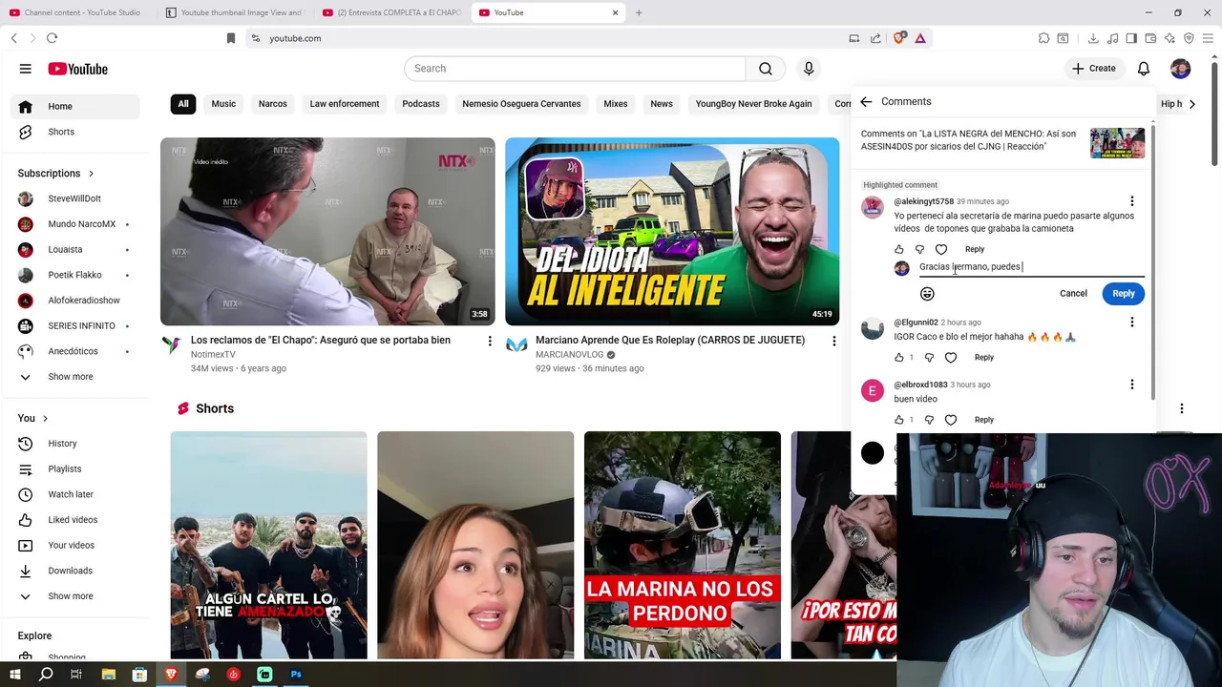Click the Create button
1222x687 pixels.
click(1094, 69)
